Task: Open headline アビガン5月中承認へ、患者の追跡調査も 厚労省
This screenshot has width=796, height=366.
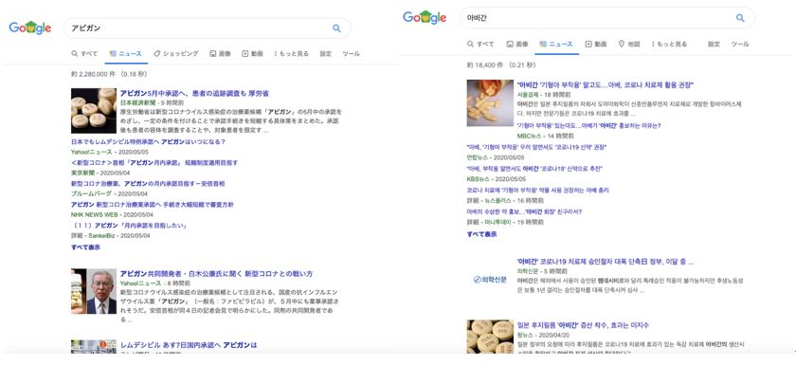Action: [194, 94]
